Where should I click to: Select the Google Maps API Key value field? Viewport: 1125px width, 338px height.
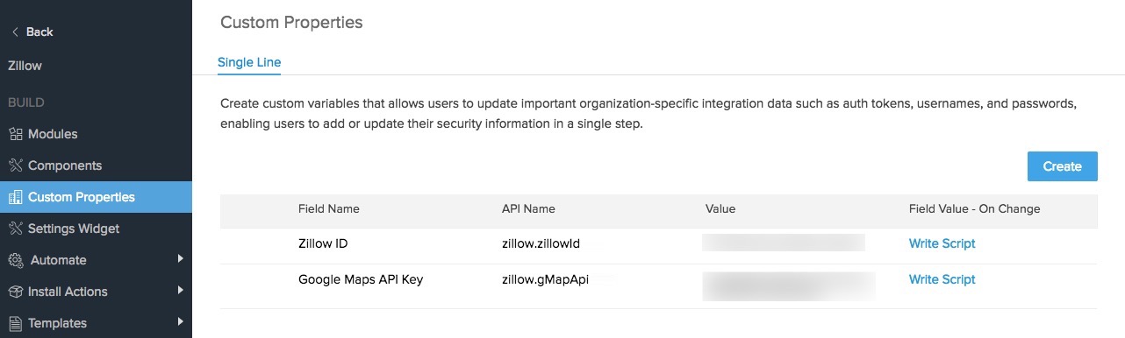click(x=789, y=285)
